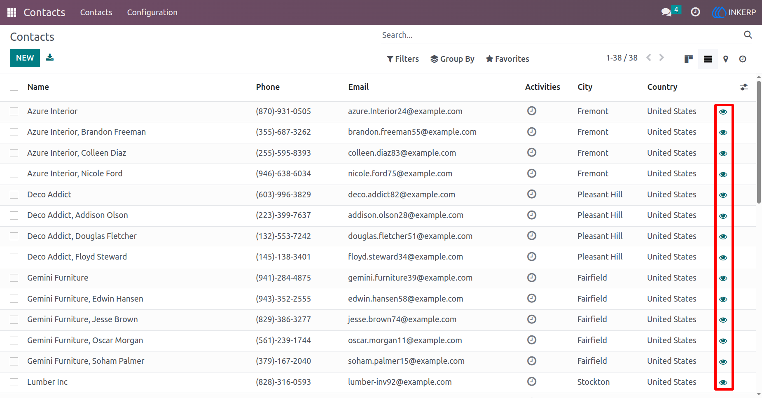Sort by the City column header
This screenshot has height=398, width=762.
(x=585, y=87)
